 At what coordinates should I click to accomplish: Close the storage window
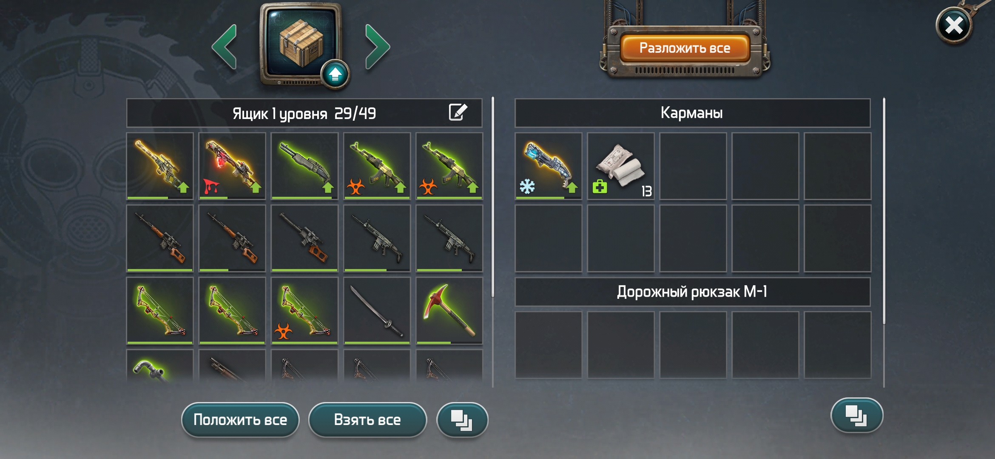(954, 25)
